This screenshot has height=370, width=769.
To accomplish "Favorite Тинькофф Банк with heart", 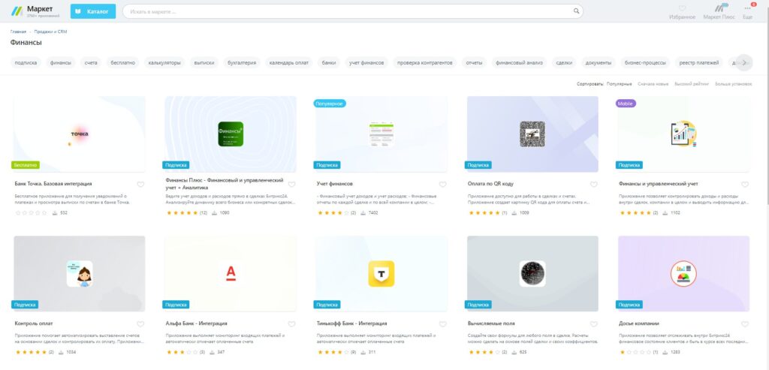I will coord(443,324).
